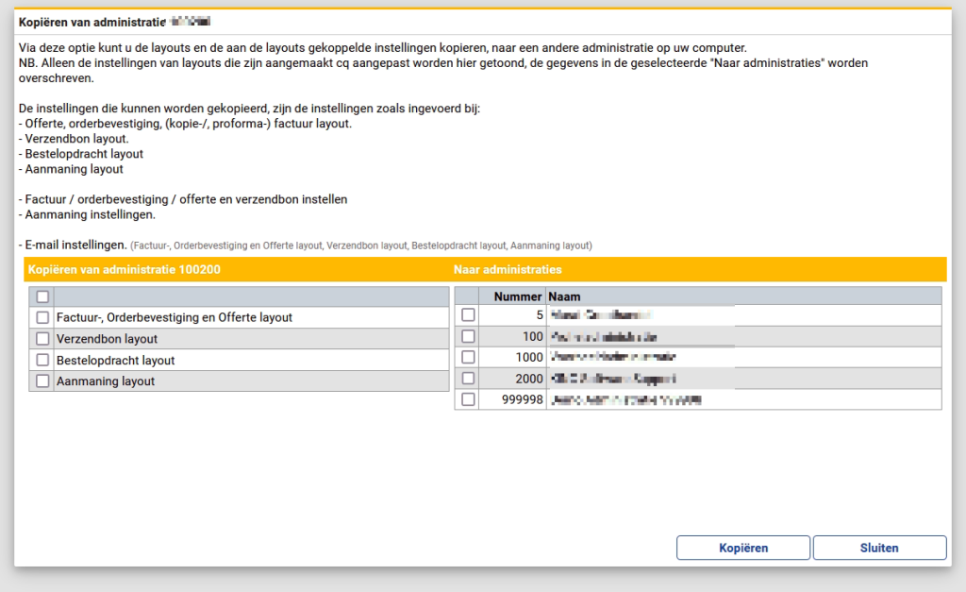Click the Verzendbon layout row label

pyautogui.click(x=107, y=339)
